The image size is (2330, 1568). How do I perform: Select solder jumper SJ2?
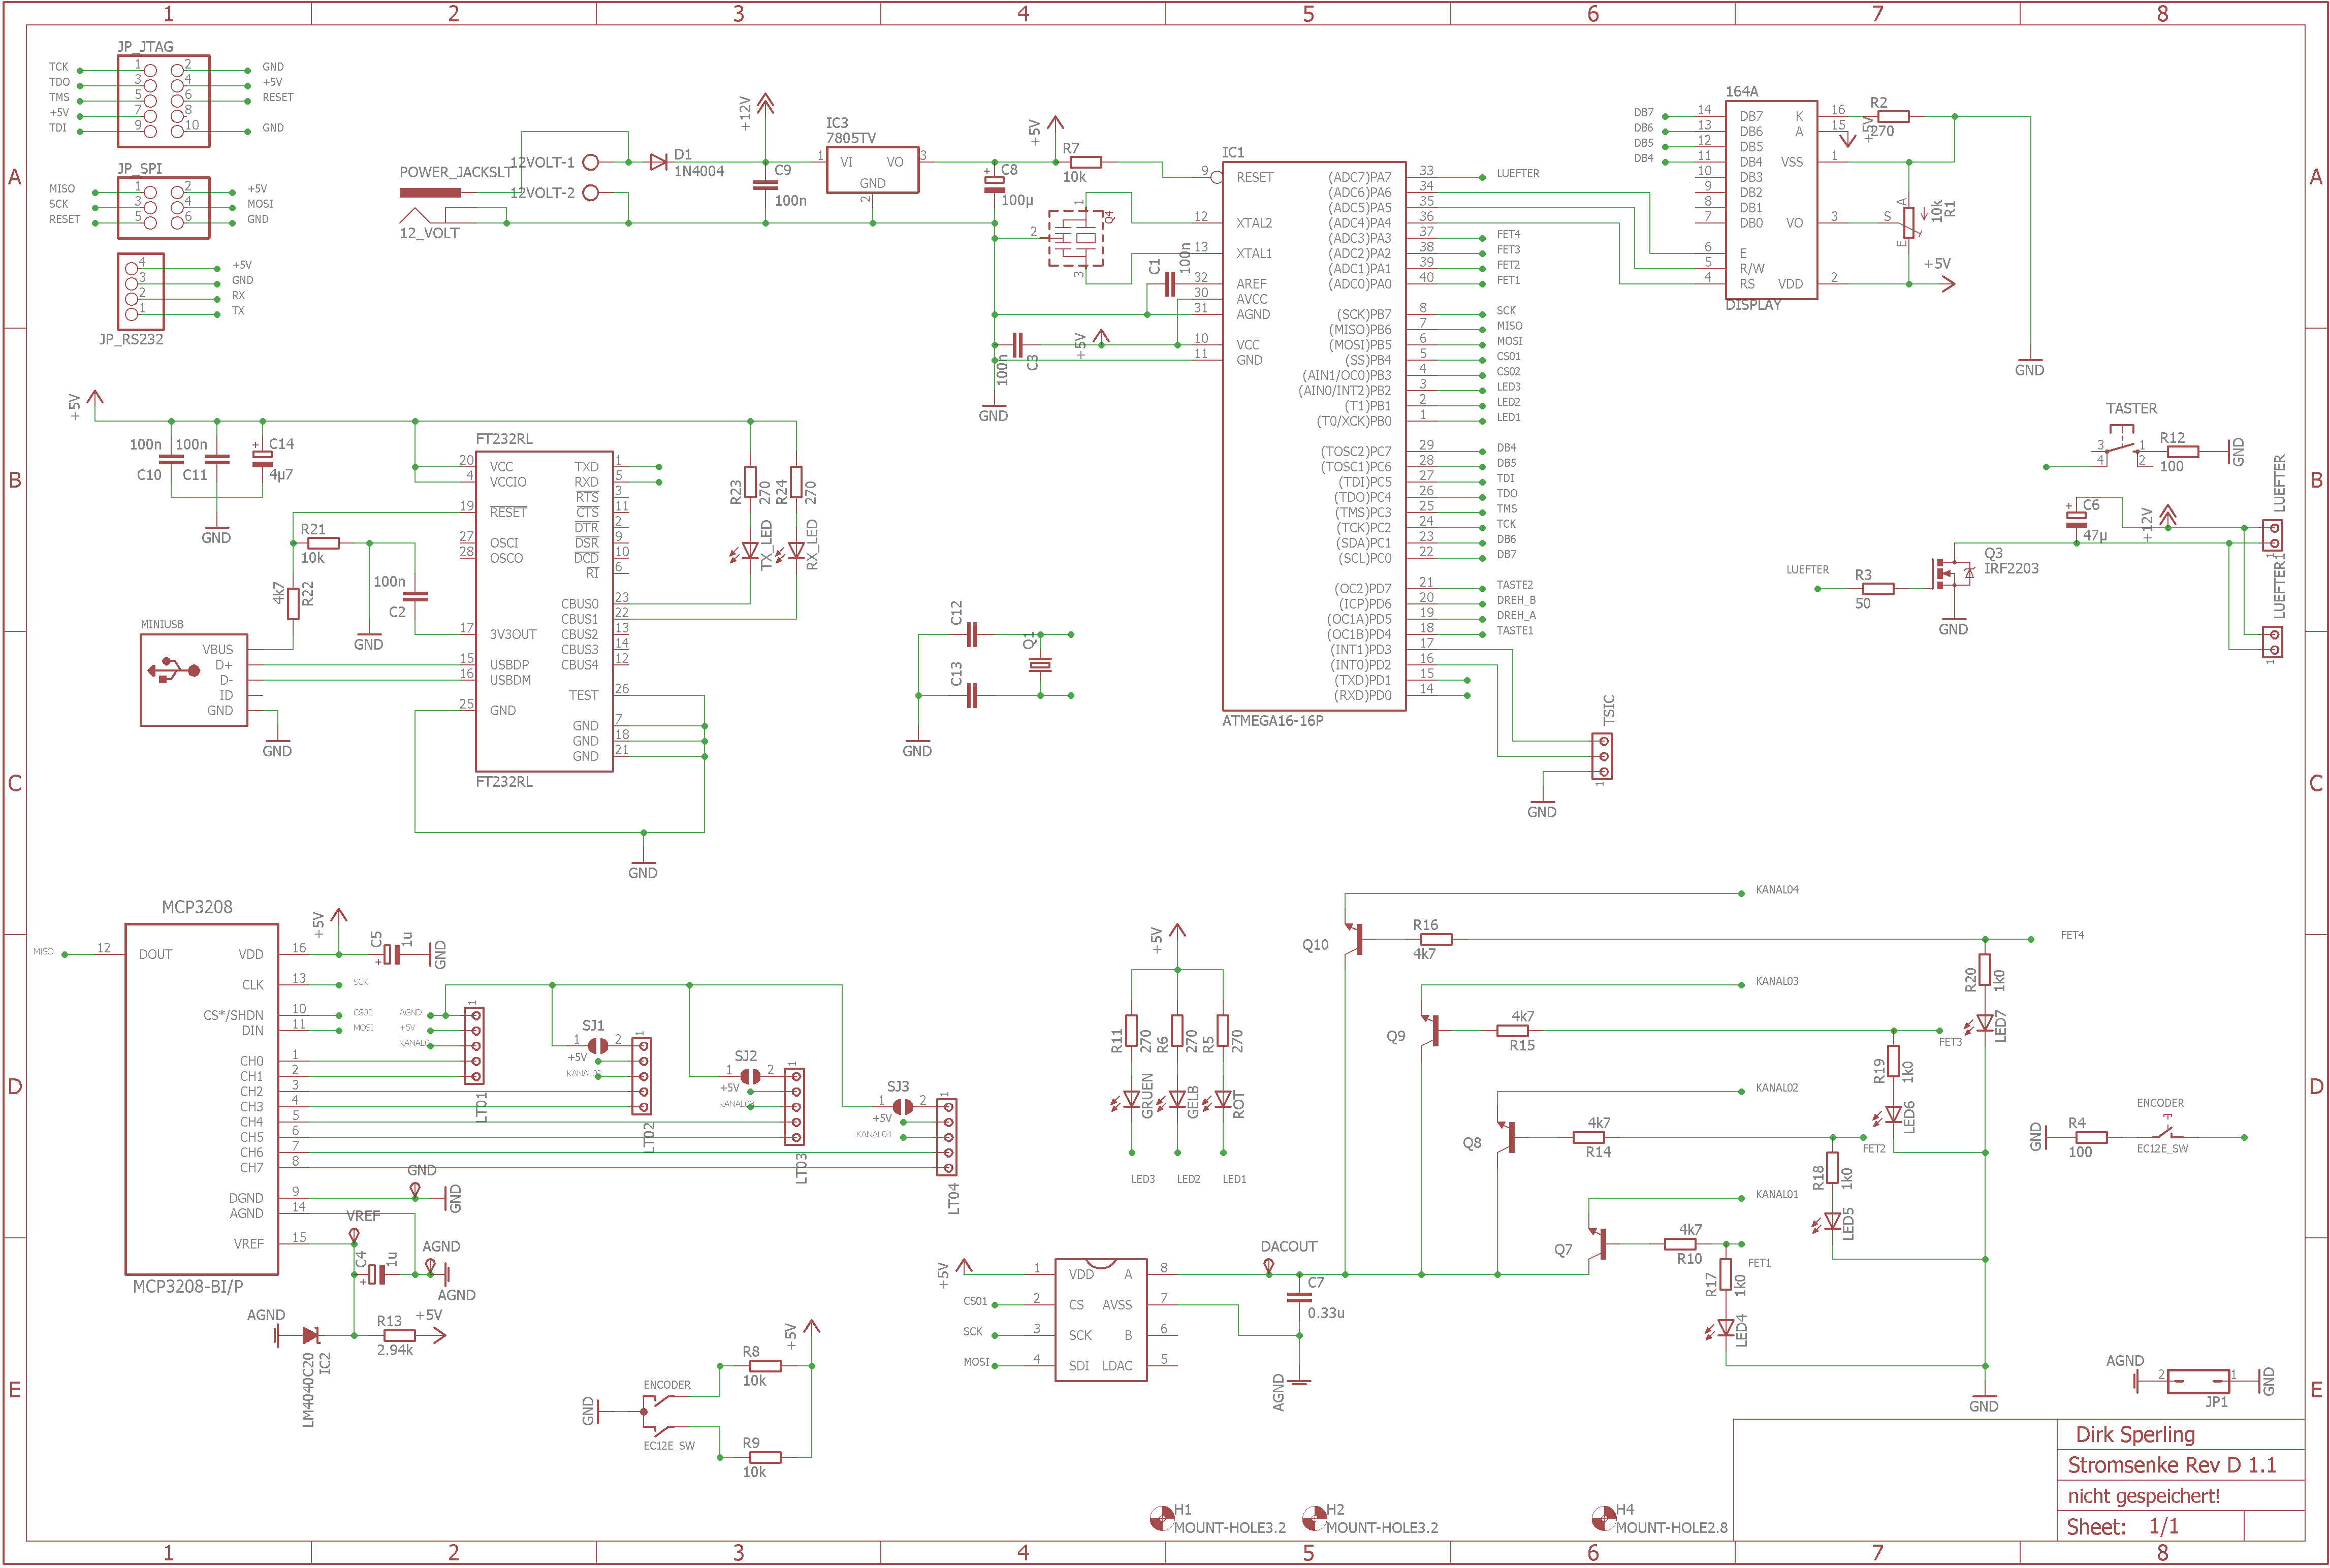(750, 1076)
